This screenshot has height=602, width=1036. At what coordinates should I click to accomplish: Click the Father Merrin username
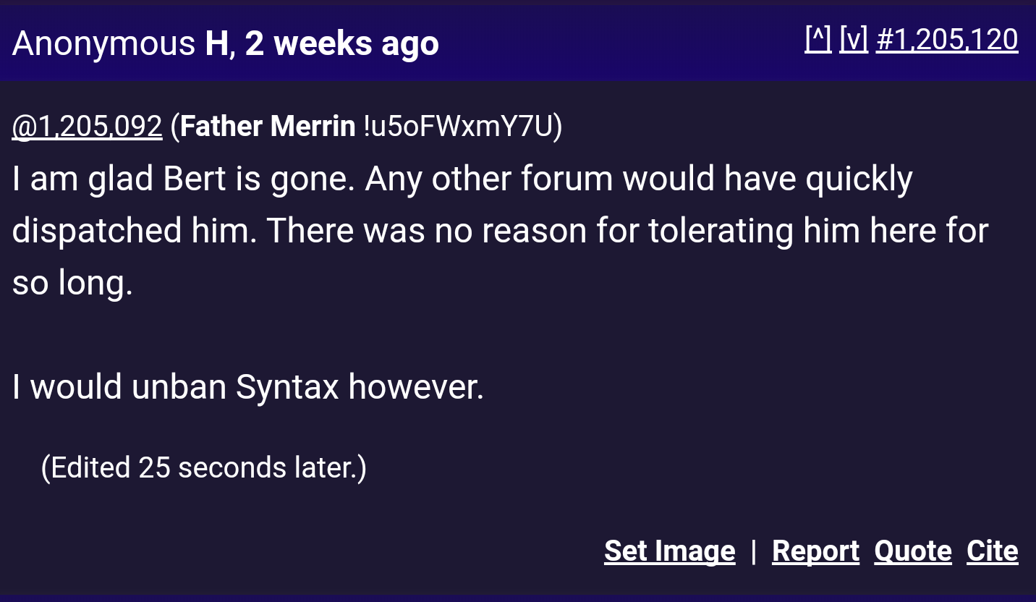pos(268,127)
